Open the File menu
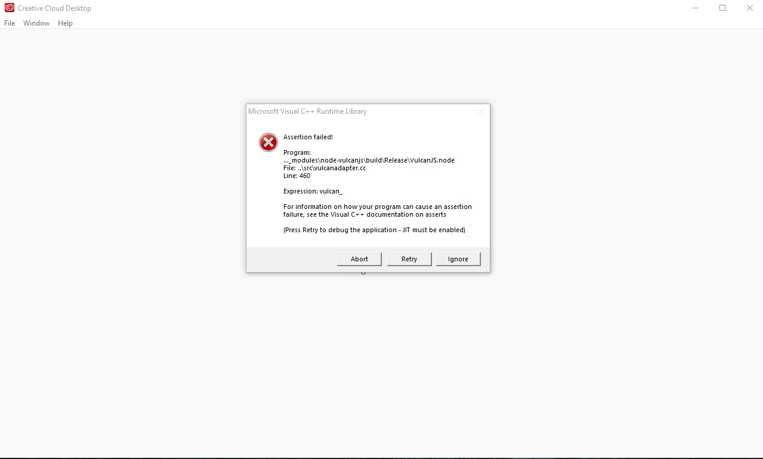The width and height of the screenshot is (763, 459). 10,23
